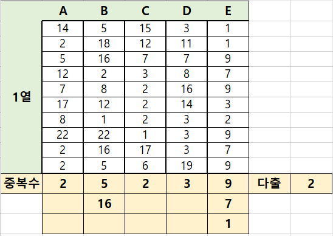The height and width of the screenshot is (236, 333).
Task: Click cell with value 6 in column C
Action: (x=145, y=165)
